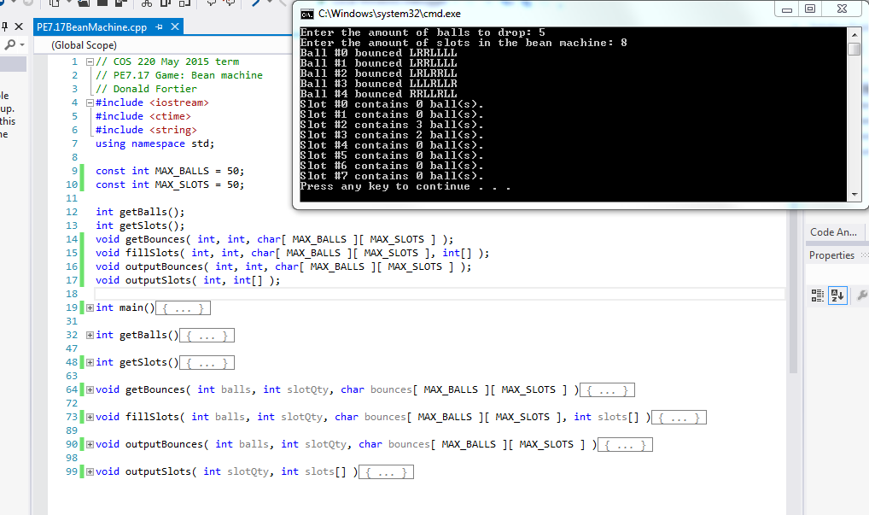The width and height of the screenshot is (869, 515).
Task: Open the cmd.exe window system menu icon
Action: 307,14
